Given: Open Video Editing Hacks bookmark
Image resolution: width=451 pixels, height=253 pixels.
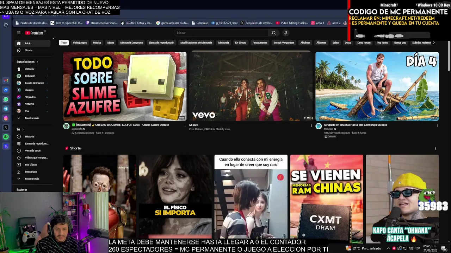Looking at the screenshot, I should (292, 23).
